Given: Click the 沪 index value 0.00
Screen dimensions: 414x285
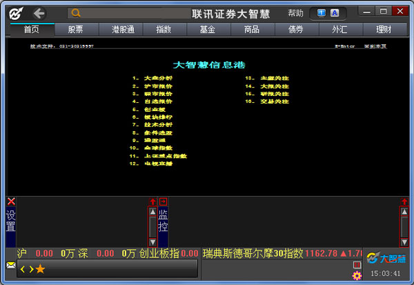Looking at the screenshot, I should click(x=44, y=253).
